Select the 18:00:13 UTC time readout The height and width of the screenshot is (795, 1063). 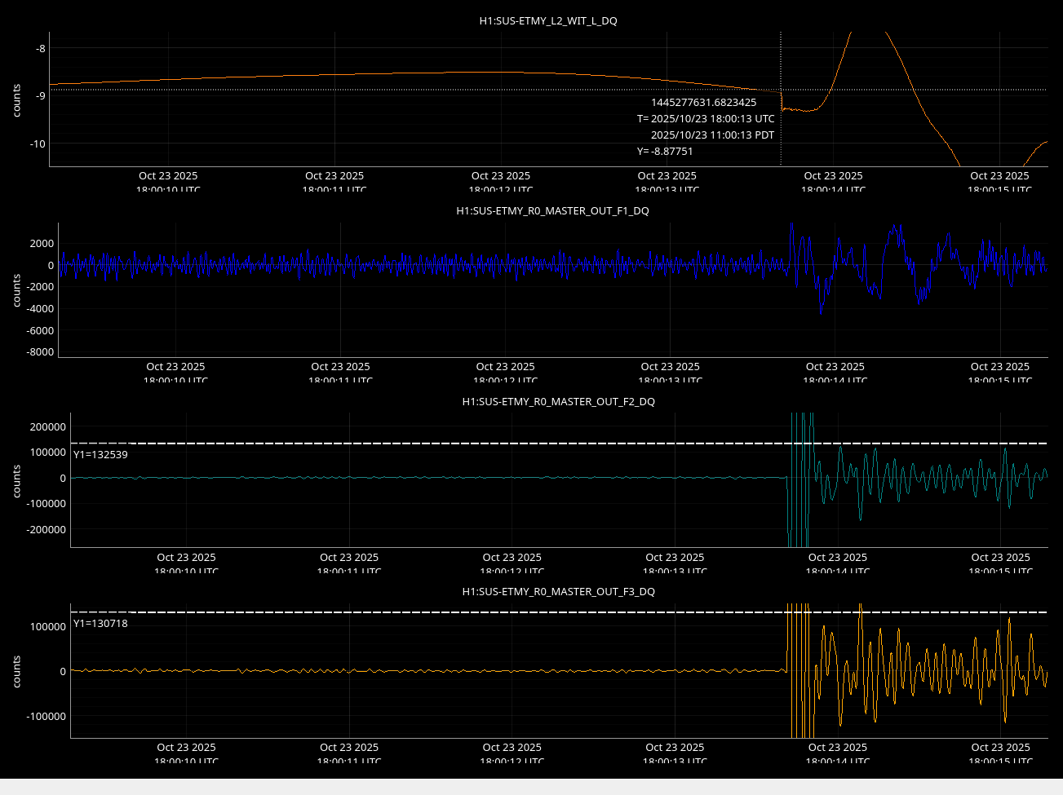706,119
